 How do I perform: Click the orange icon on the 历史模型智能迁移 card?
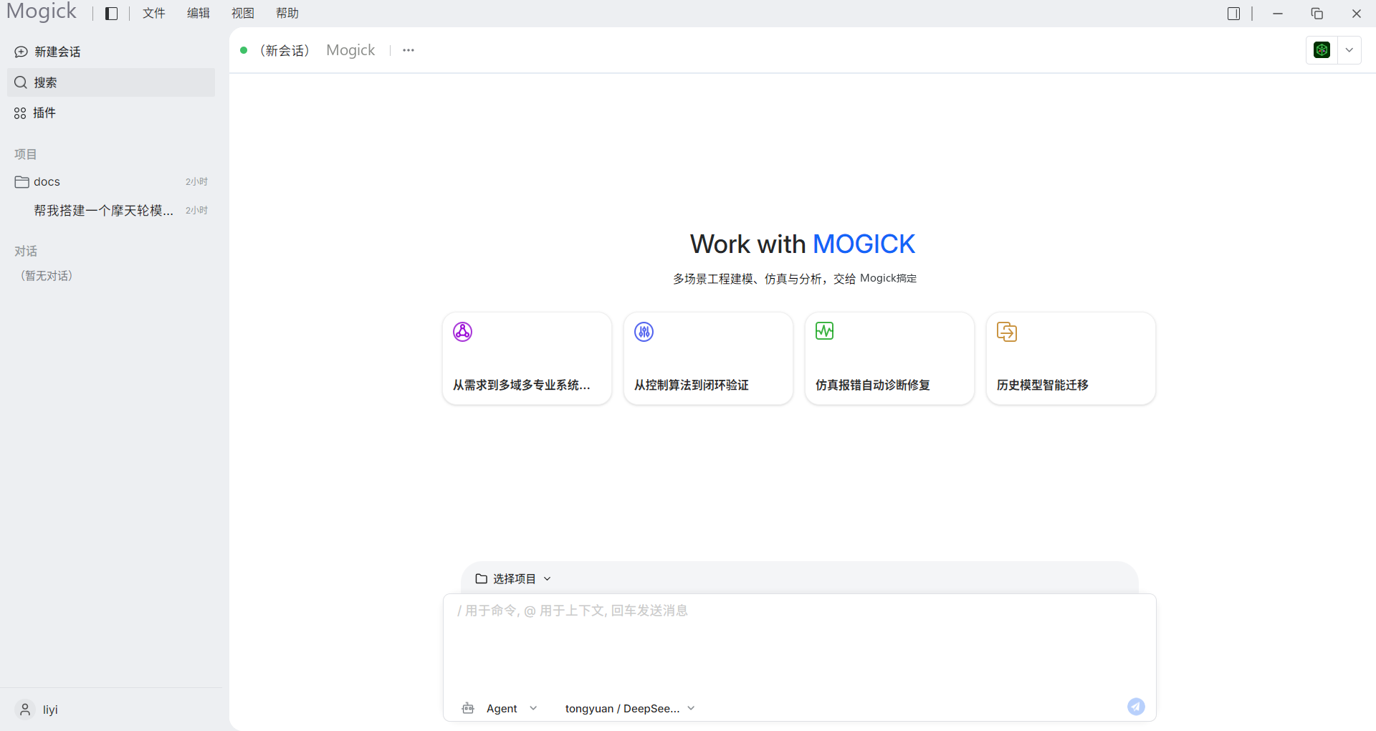click(x=1007, y=332)
